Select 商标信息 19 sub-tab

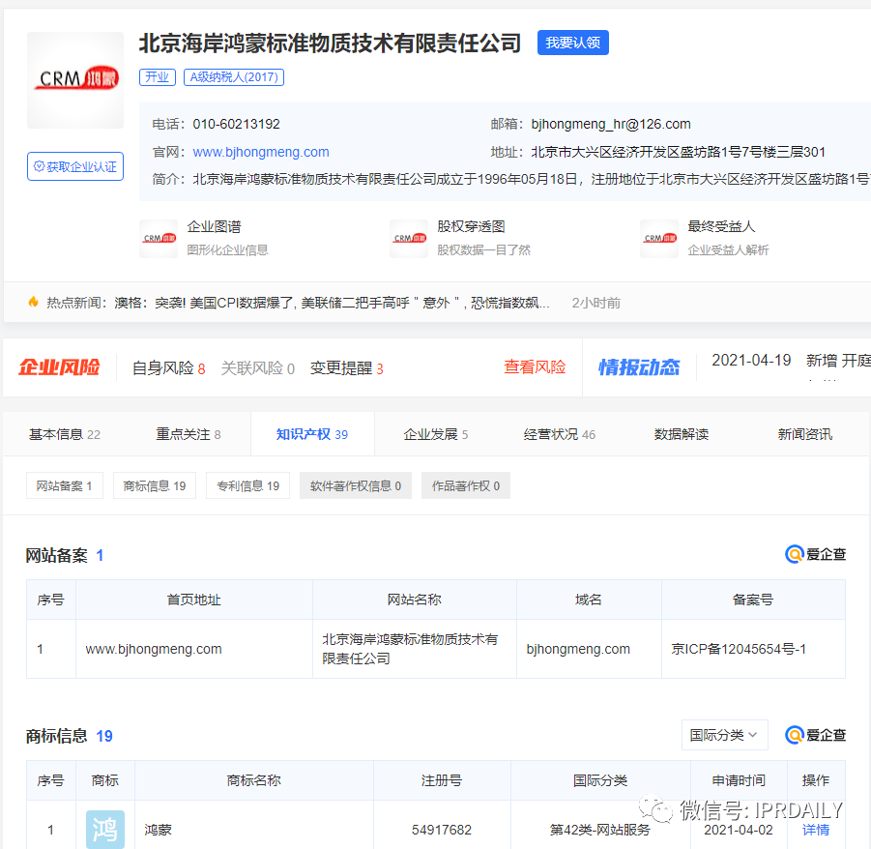[x=155, y=486]
